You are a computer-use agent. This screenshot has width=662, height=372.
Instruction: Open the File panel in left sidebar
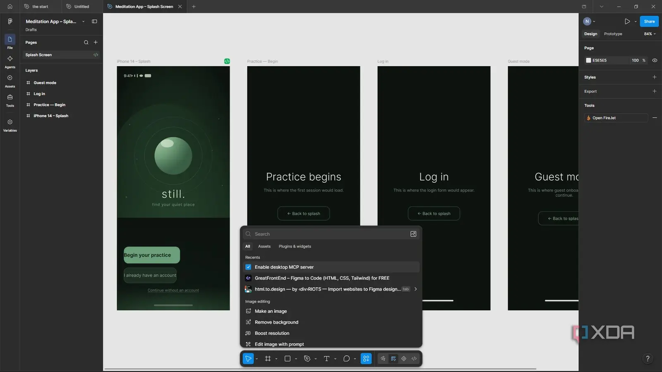pyautogui.click(x=10, y=42)
